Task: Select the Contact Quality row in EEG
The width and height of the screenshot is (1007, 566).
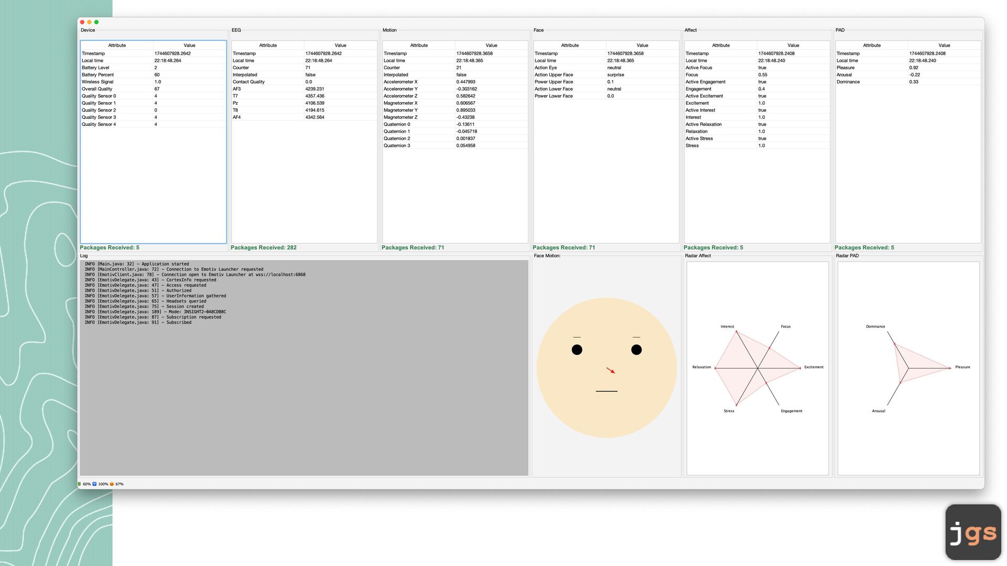Action: point(303,82)
